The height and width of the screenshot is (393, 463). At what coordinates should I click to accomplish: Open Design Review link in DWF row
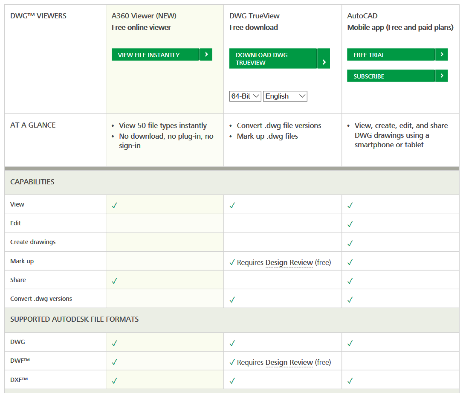tap(289, 362)
